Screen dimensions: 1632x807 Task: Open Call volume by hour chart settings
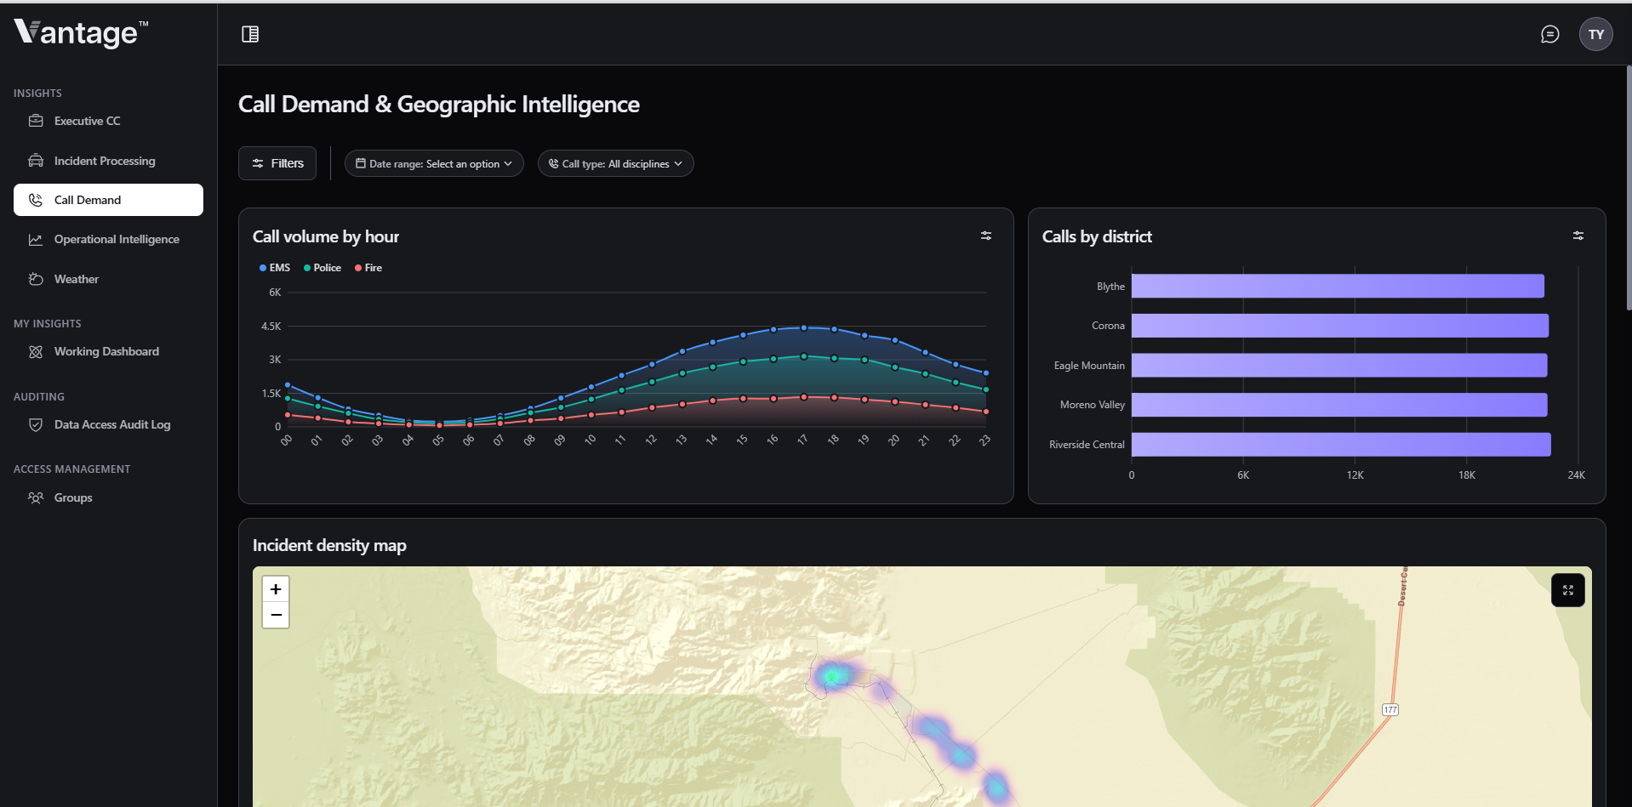pyautogui.click(x=986, y=236)
